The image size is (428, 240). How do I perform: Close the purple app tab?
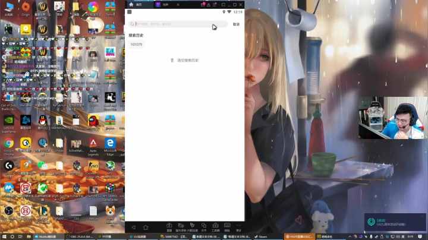click(178, 5)
